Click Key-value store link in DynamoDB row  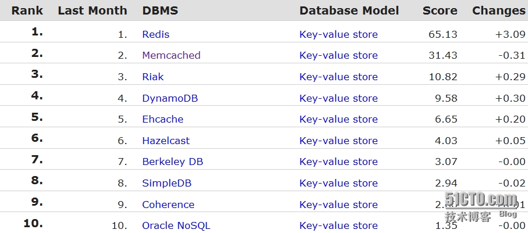[x=338, y=98]
